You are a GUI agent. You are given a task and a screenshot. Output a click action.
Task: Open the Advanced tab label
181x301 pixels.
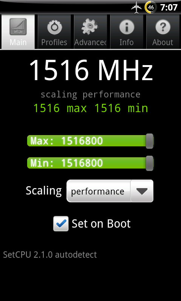(x=90, y=43)
